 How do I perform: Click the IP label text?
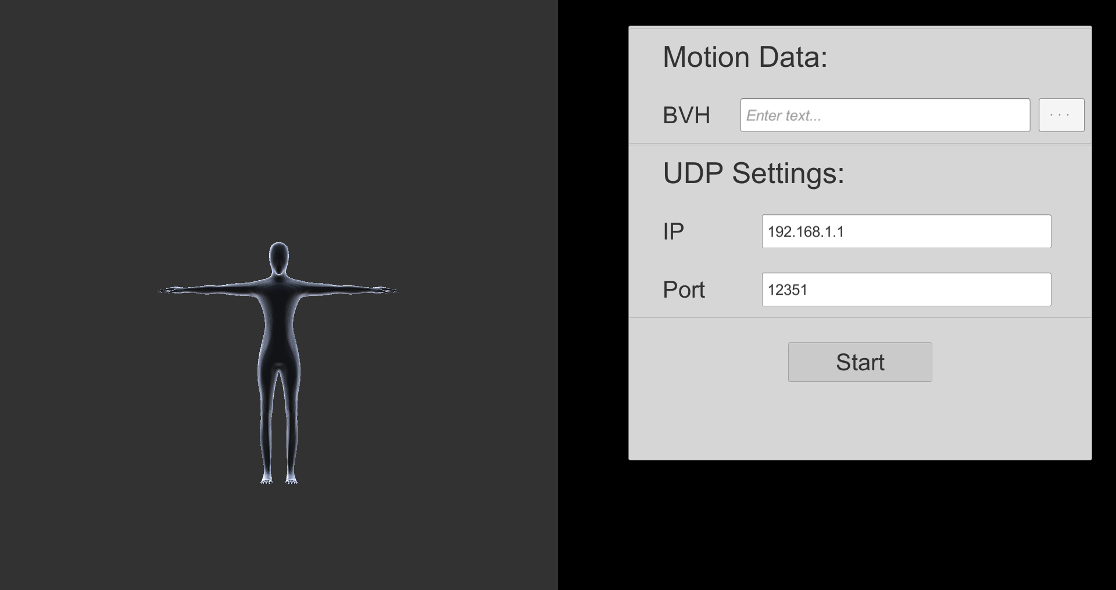pos(673,231)
